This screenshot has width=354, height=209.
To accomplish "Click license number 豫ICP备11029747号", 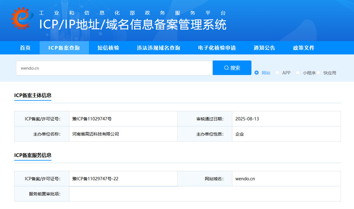I will coord(92,119).
